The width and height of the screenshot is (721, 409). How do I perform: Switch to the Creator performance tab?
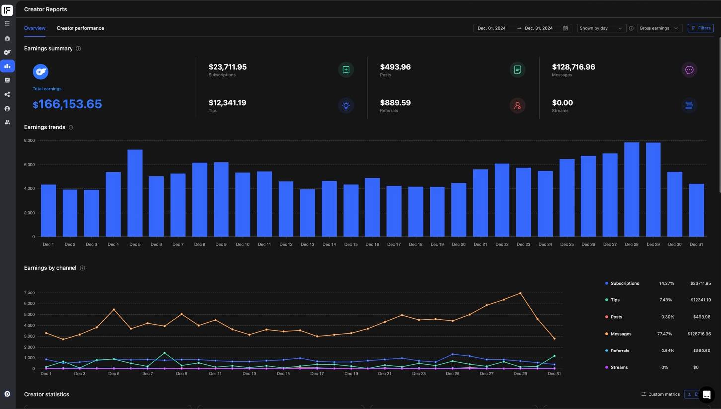click(80, 28)
